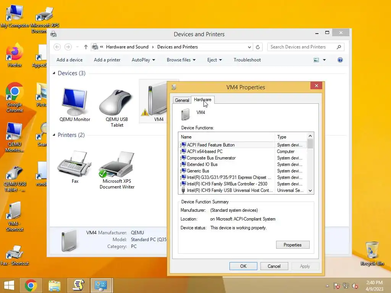The image size is (391, 293).
Task: Switch to the General tab
Action: [x=182, y=100]
